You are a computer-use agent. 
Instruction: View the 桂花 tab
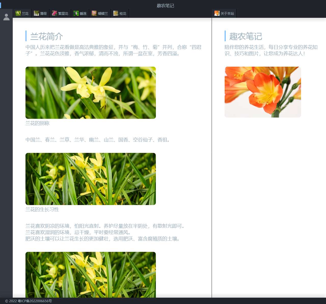(120, 13)
